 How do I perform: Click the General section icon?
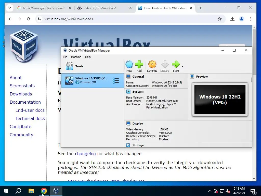click(x=128, y=77)
